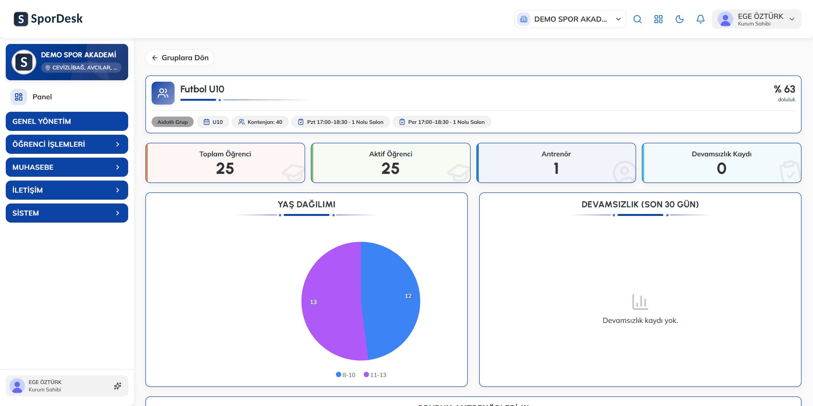813x406 pixels.
Task: Click the Aktif Öğrenci card
Action: [391, 163]
